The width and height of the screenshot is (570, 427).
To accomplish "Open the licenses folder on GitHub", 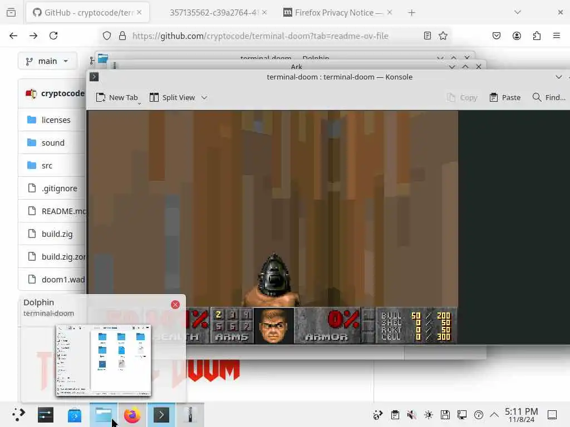I will [x=56, y=120].
